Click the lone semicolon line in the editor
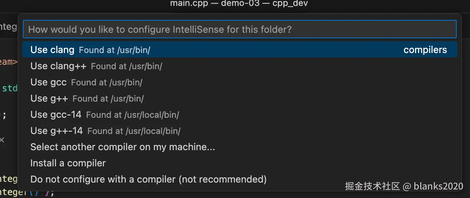This screenshot has height=198, width=470. click(x=4, y=115)
